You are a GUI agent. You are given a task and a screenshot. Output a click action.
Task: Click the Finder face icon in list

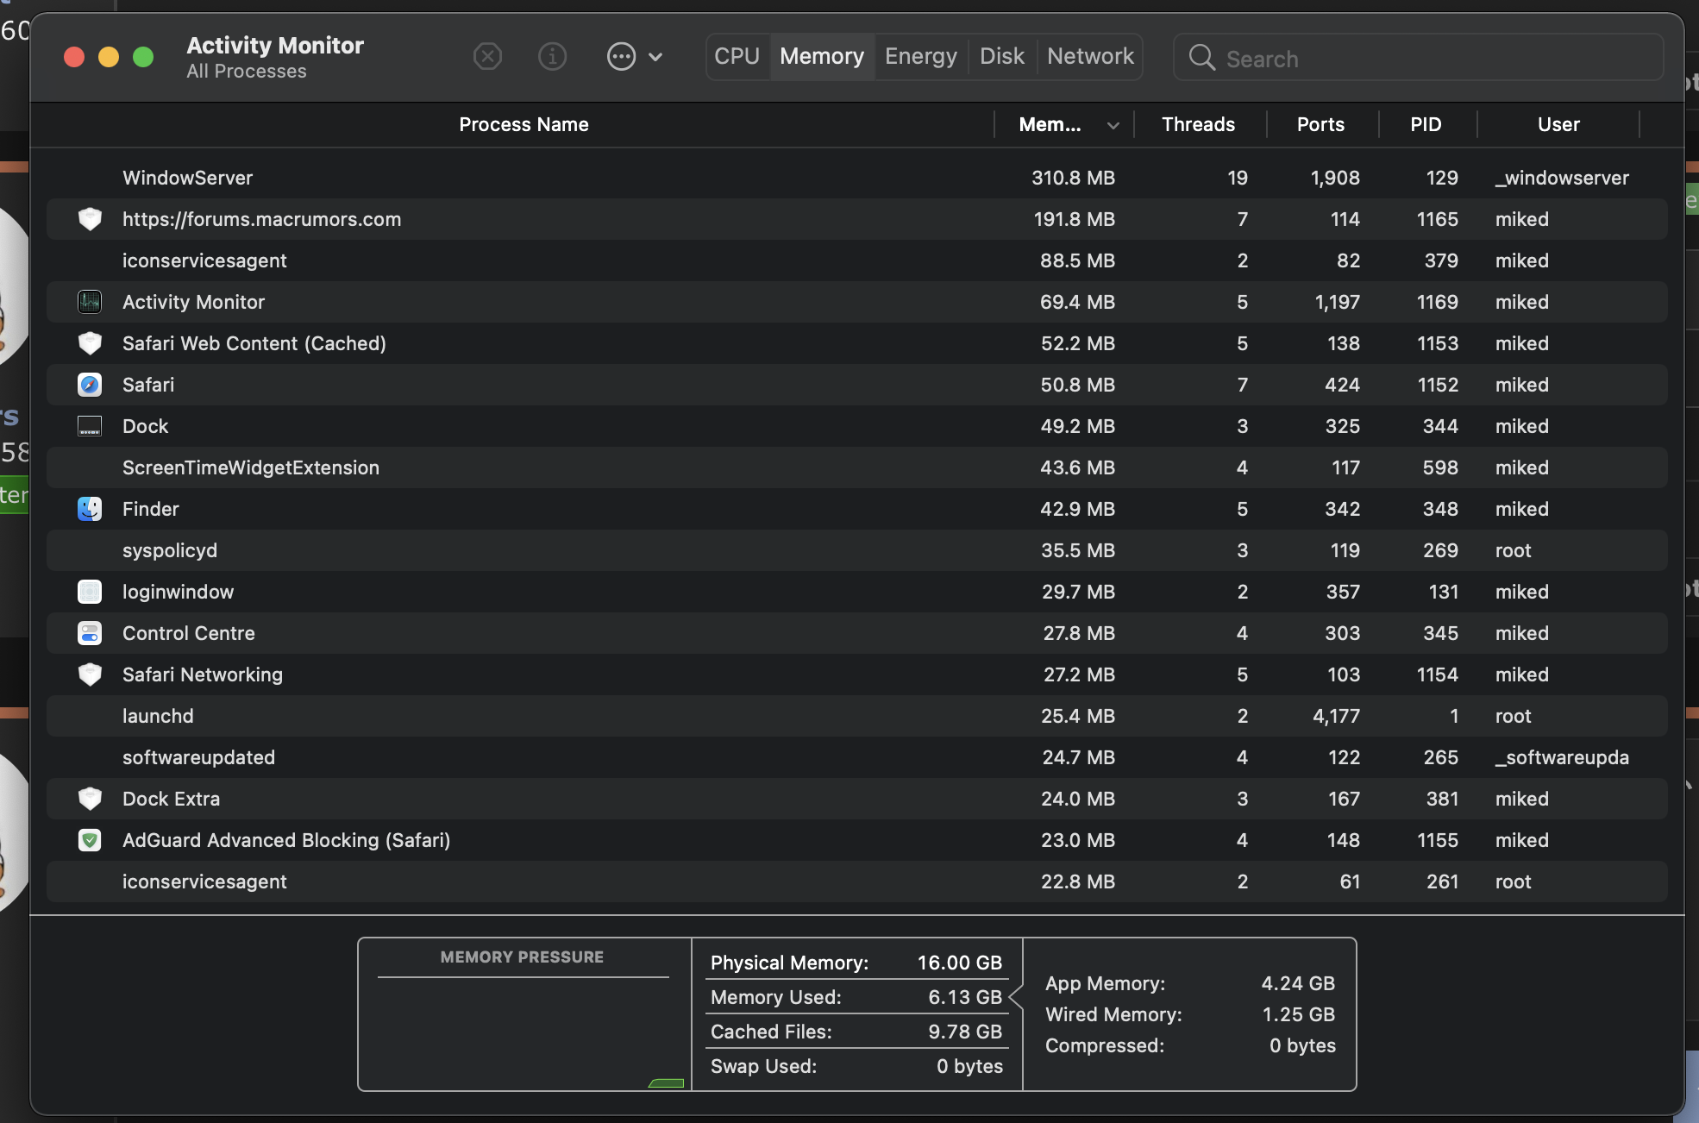pos(90,509)
